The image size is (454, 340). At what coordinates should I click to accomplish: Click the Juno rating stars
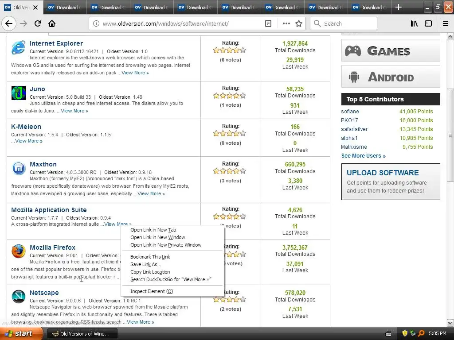(x=230, y=96)
